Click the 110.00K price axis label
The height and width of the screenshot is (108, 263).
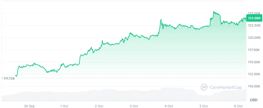(x=254, y=86)
